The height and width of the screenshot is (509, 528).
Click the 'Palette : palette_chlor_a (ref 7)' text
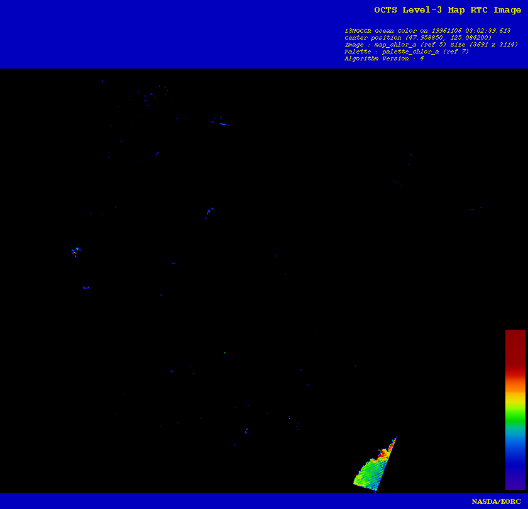[407, 52]
